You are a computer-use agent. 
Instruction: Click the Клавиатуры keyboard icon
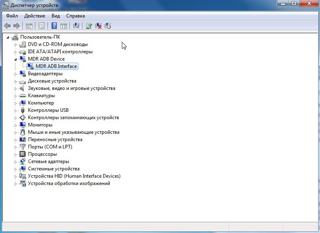click(23, 96)
